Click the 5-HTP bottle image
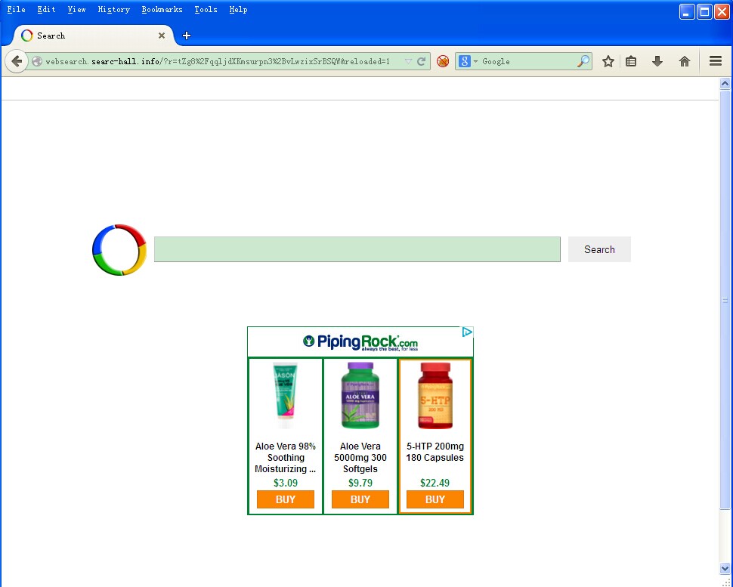This screenshot has height=587, width=733. 435,395
